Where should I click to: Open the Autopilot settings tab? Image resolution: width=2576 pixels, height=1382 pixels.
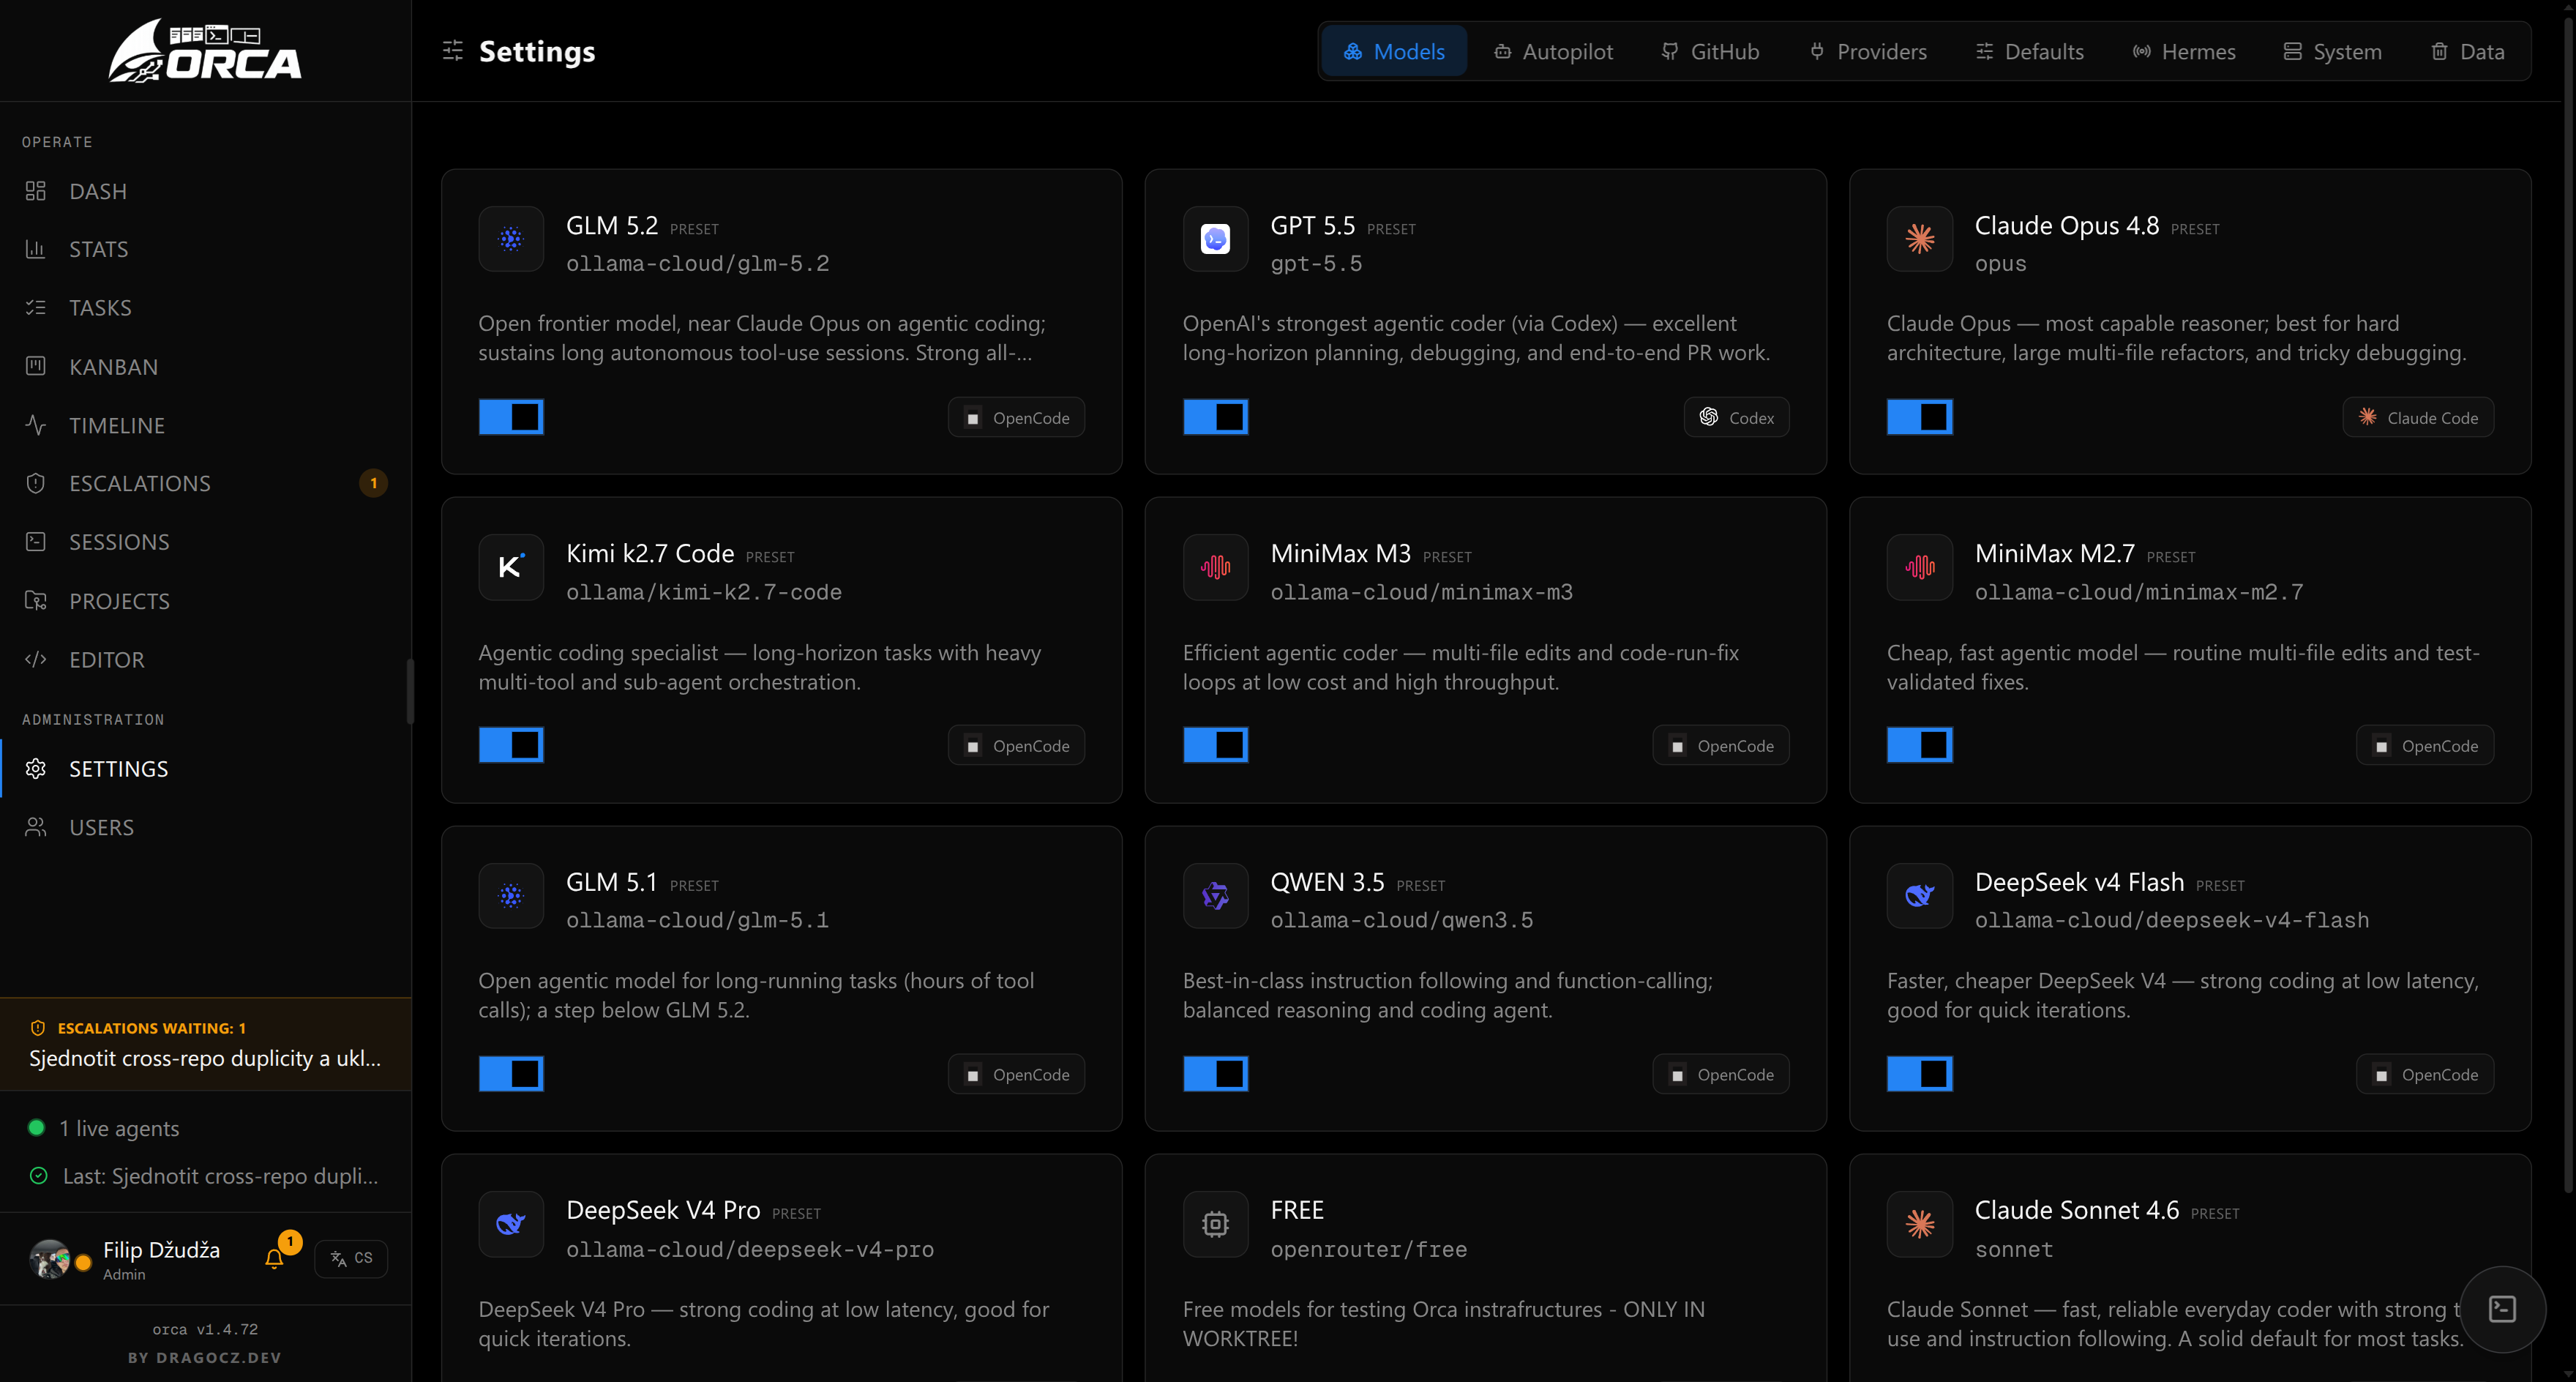tap(1553, 51)
